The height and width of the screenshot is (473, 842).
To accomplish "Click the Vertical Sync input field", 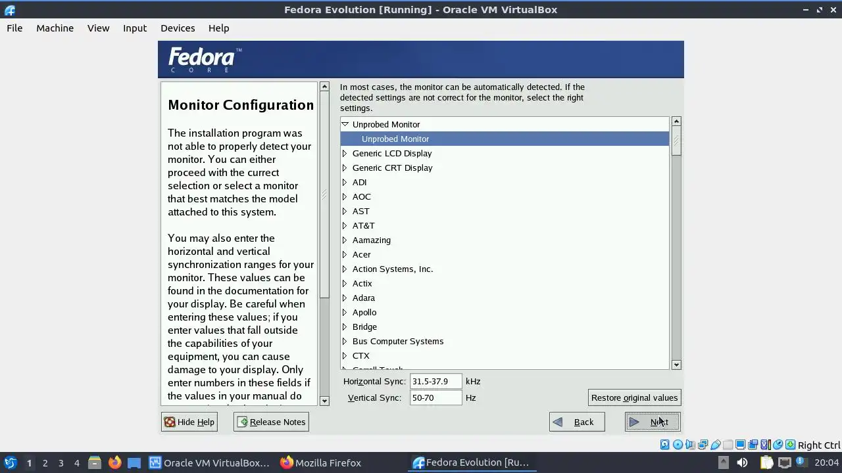I will (435, 397).
